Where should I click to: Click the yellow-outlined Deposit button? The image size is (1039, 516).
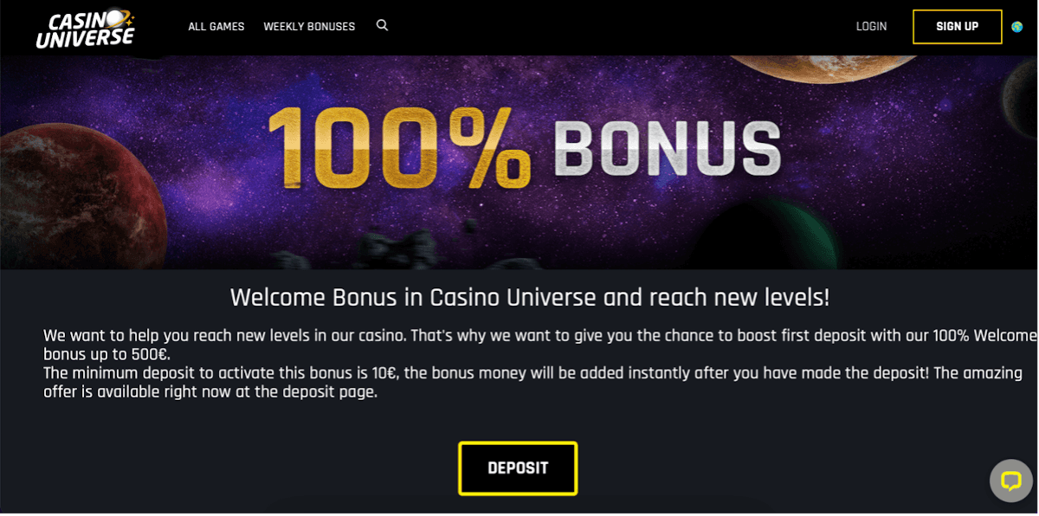(x=518, y=468)
